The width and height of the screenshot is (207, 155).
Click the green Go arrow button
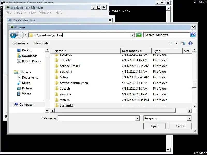click(x=139, y=35)
